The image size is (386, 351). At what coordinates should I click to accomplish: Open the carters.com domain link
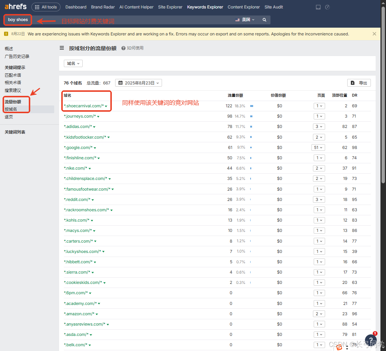78,241
